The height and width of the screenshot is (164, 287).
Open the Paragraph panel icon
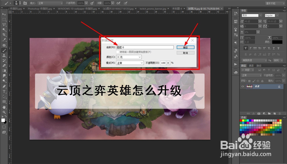click(x=236, y=43)
